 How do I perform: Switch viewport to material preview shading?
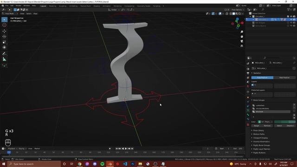coord(237,13)
